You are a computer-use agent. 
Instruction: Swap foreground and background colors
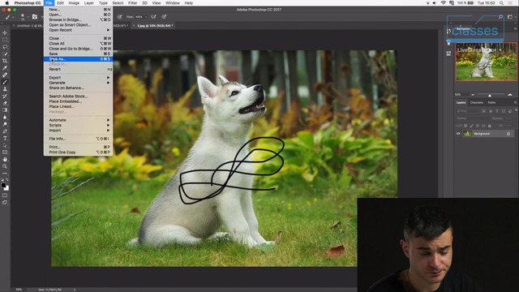click(7, 180)
